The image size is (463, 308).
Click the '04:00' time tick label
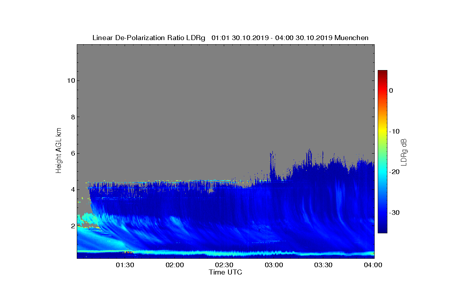point(373,265)
